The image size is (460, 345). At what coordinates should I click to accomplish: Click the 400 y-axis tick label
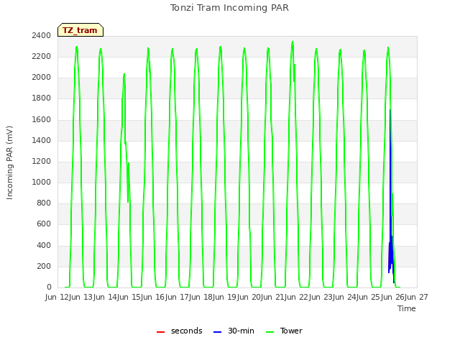[44, 245]
